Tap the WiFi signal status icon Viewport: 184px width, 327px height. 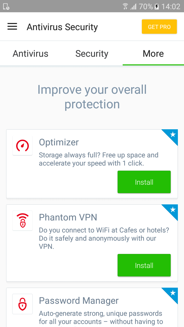[125, 6]
